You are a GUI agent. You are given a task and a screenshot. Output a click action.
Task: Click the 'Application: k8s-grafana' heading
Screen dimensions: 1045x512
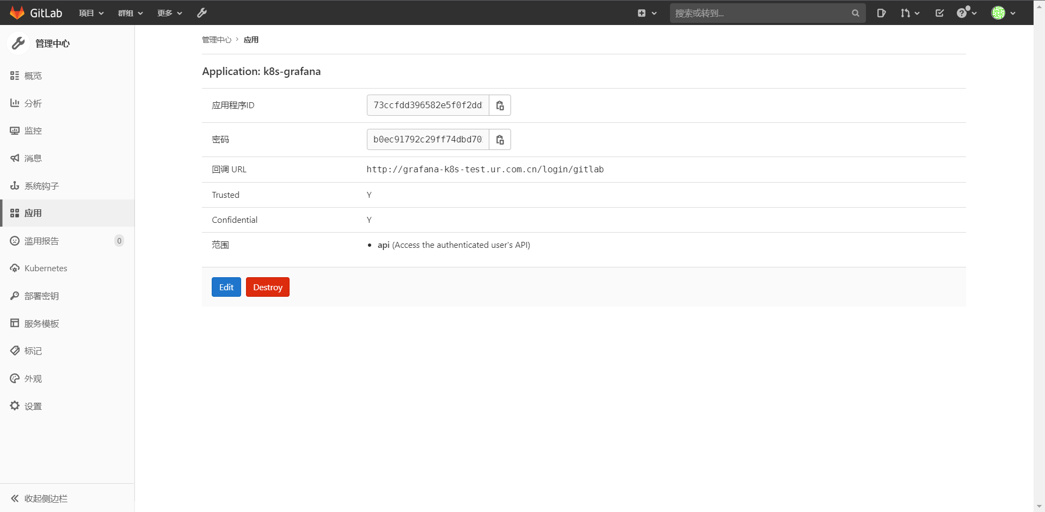(261, 71)
